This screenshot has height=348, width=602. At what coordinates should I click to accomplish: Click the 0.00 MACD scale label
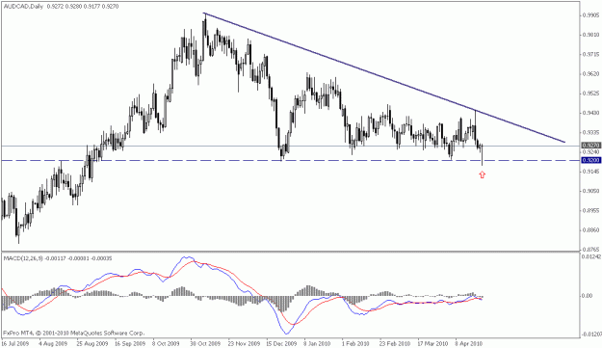pos(587,296)
